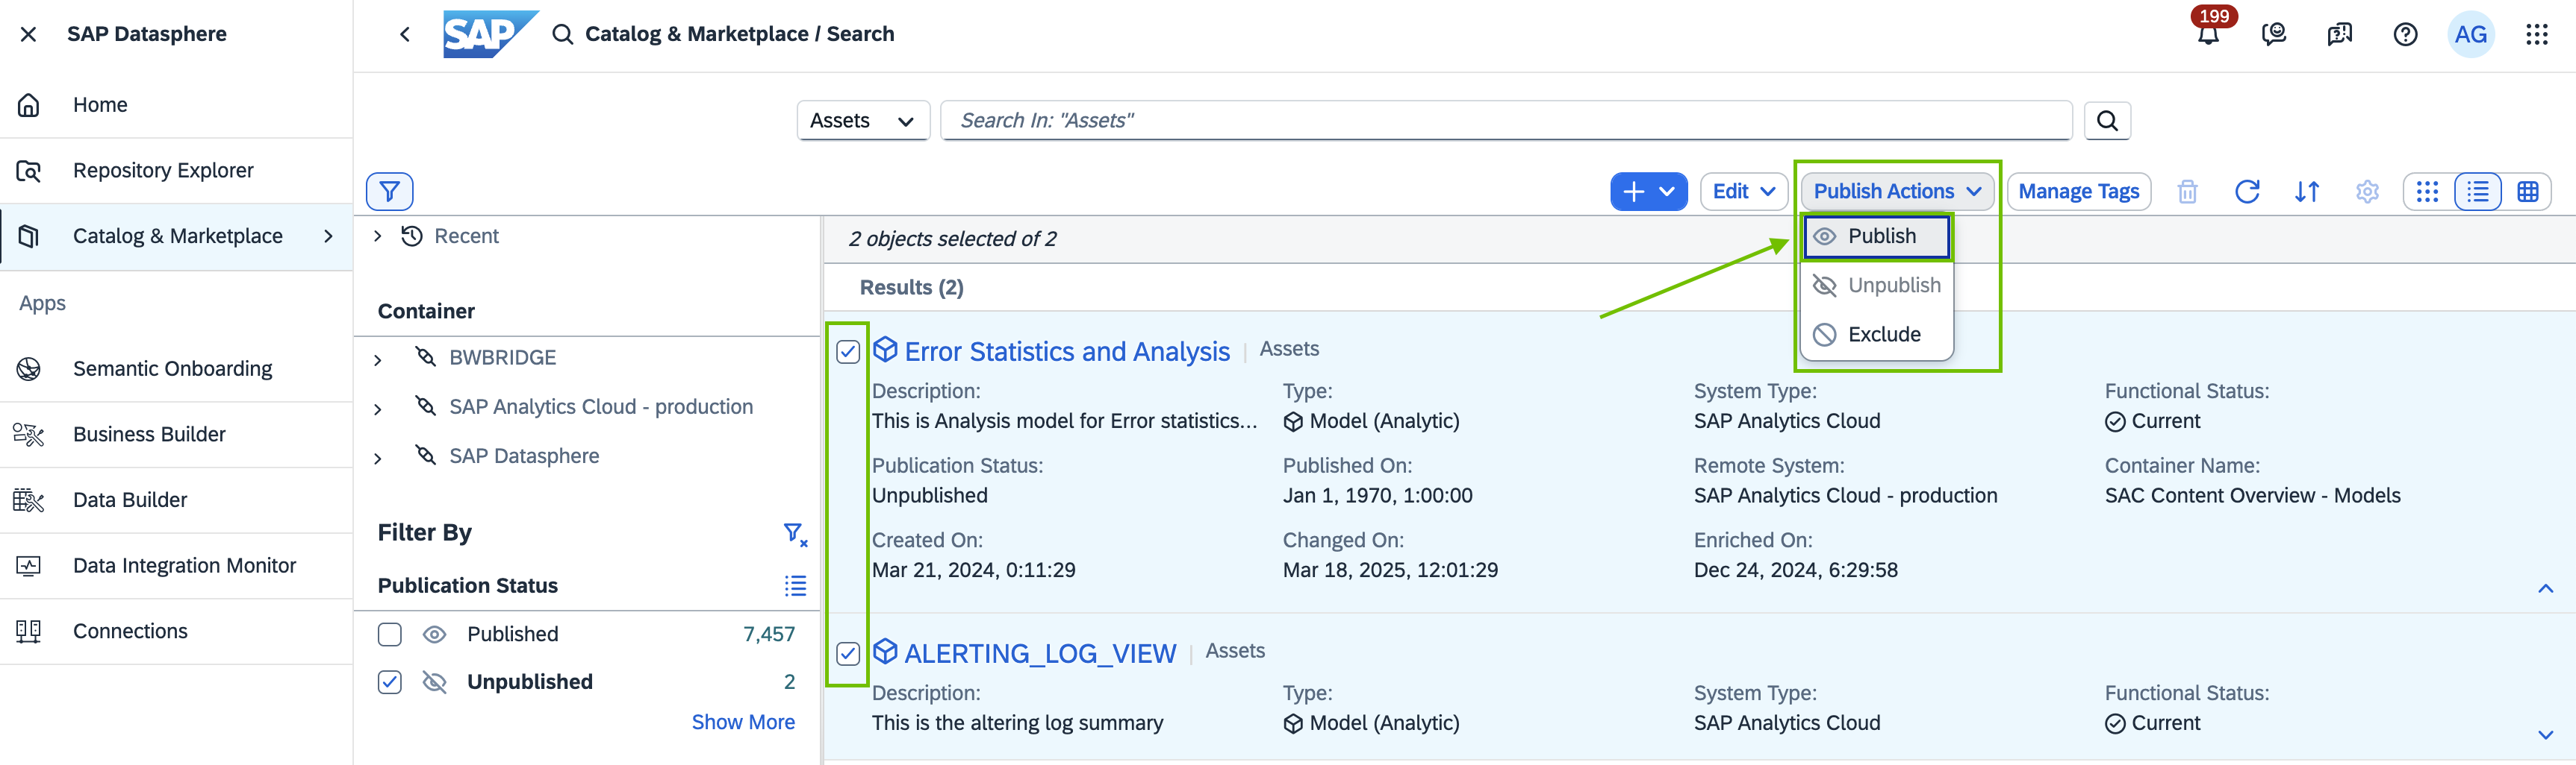Clear all filters in Filter By
This screenshot has width=2576, height=765.
pyautogui.click(x=795, y=533)
